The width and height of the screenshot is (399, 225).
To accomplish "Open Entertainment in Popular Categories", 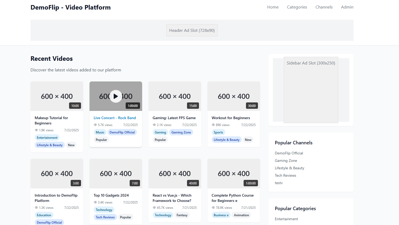I will 286,219.
